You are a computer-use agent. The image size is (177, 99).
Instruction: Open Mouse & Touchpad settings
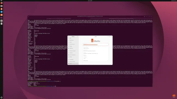click(x=73, y=51)
